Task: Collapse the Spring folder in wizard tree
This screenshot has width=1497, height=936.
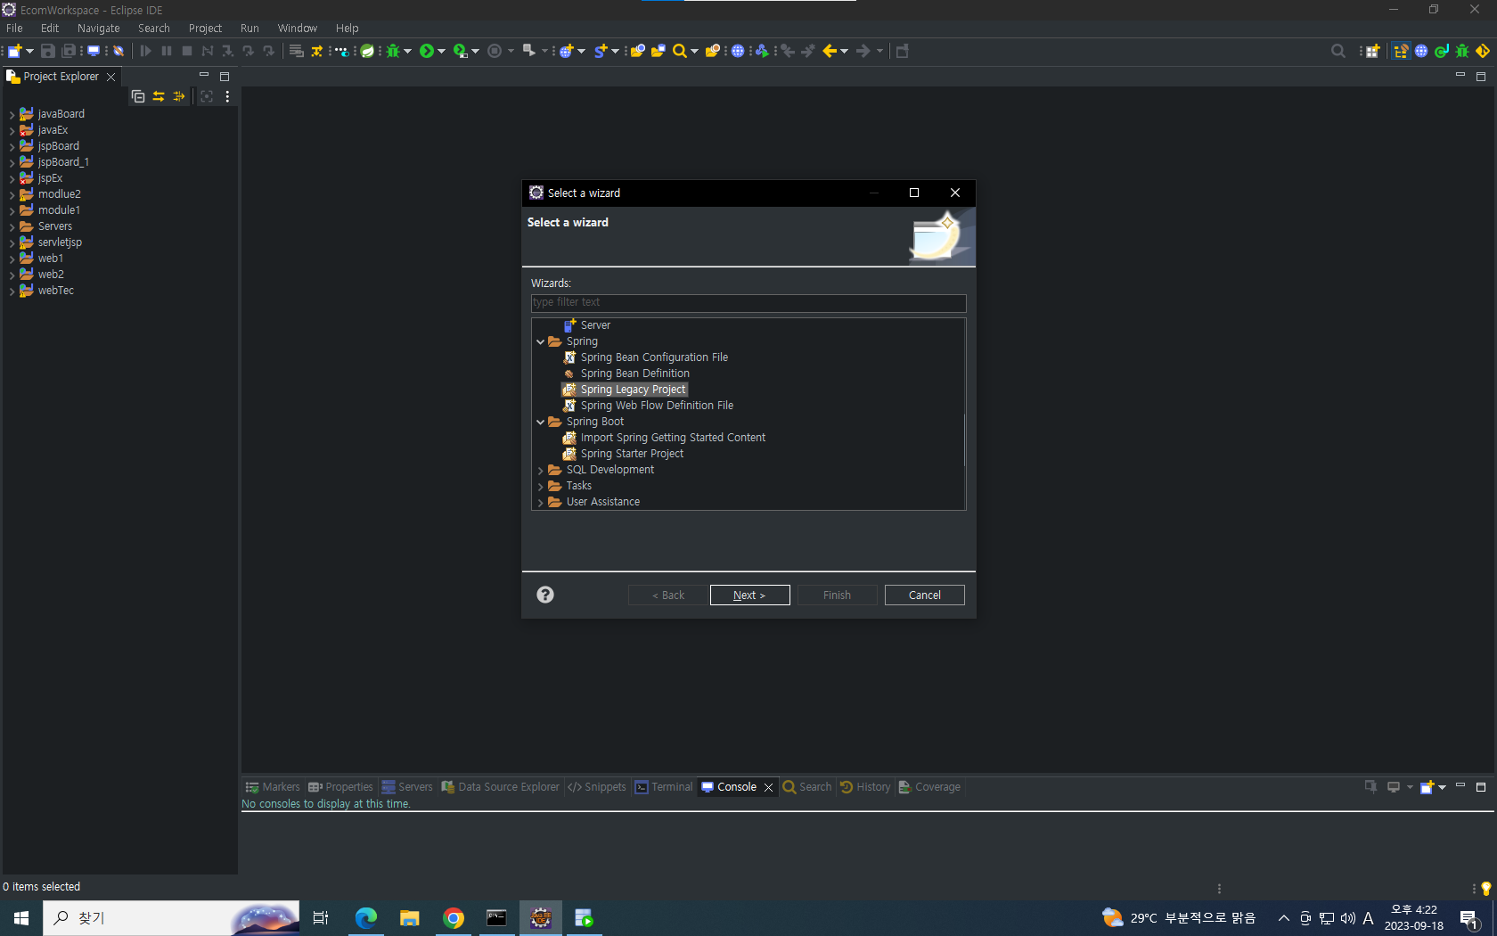Action: pyautogui.click(x=540, y=341)
